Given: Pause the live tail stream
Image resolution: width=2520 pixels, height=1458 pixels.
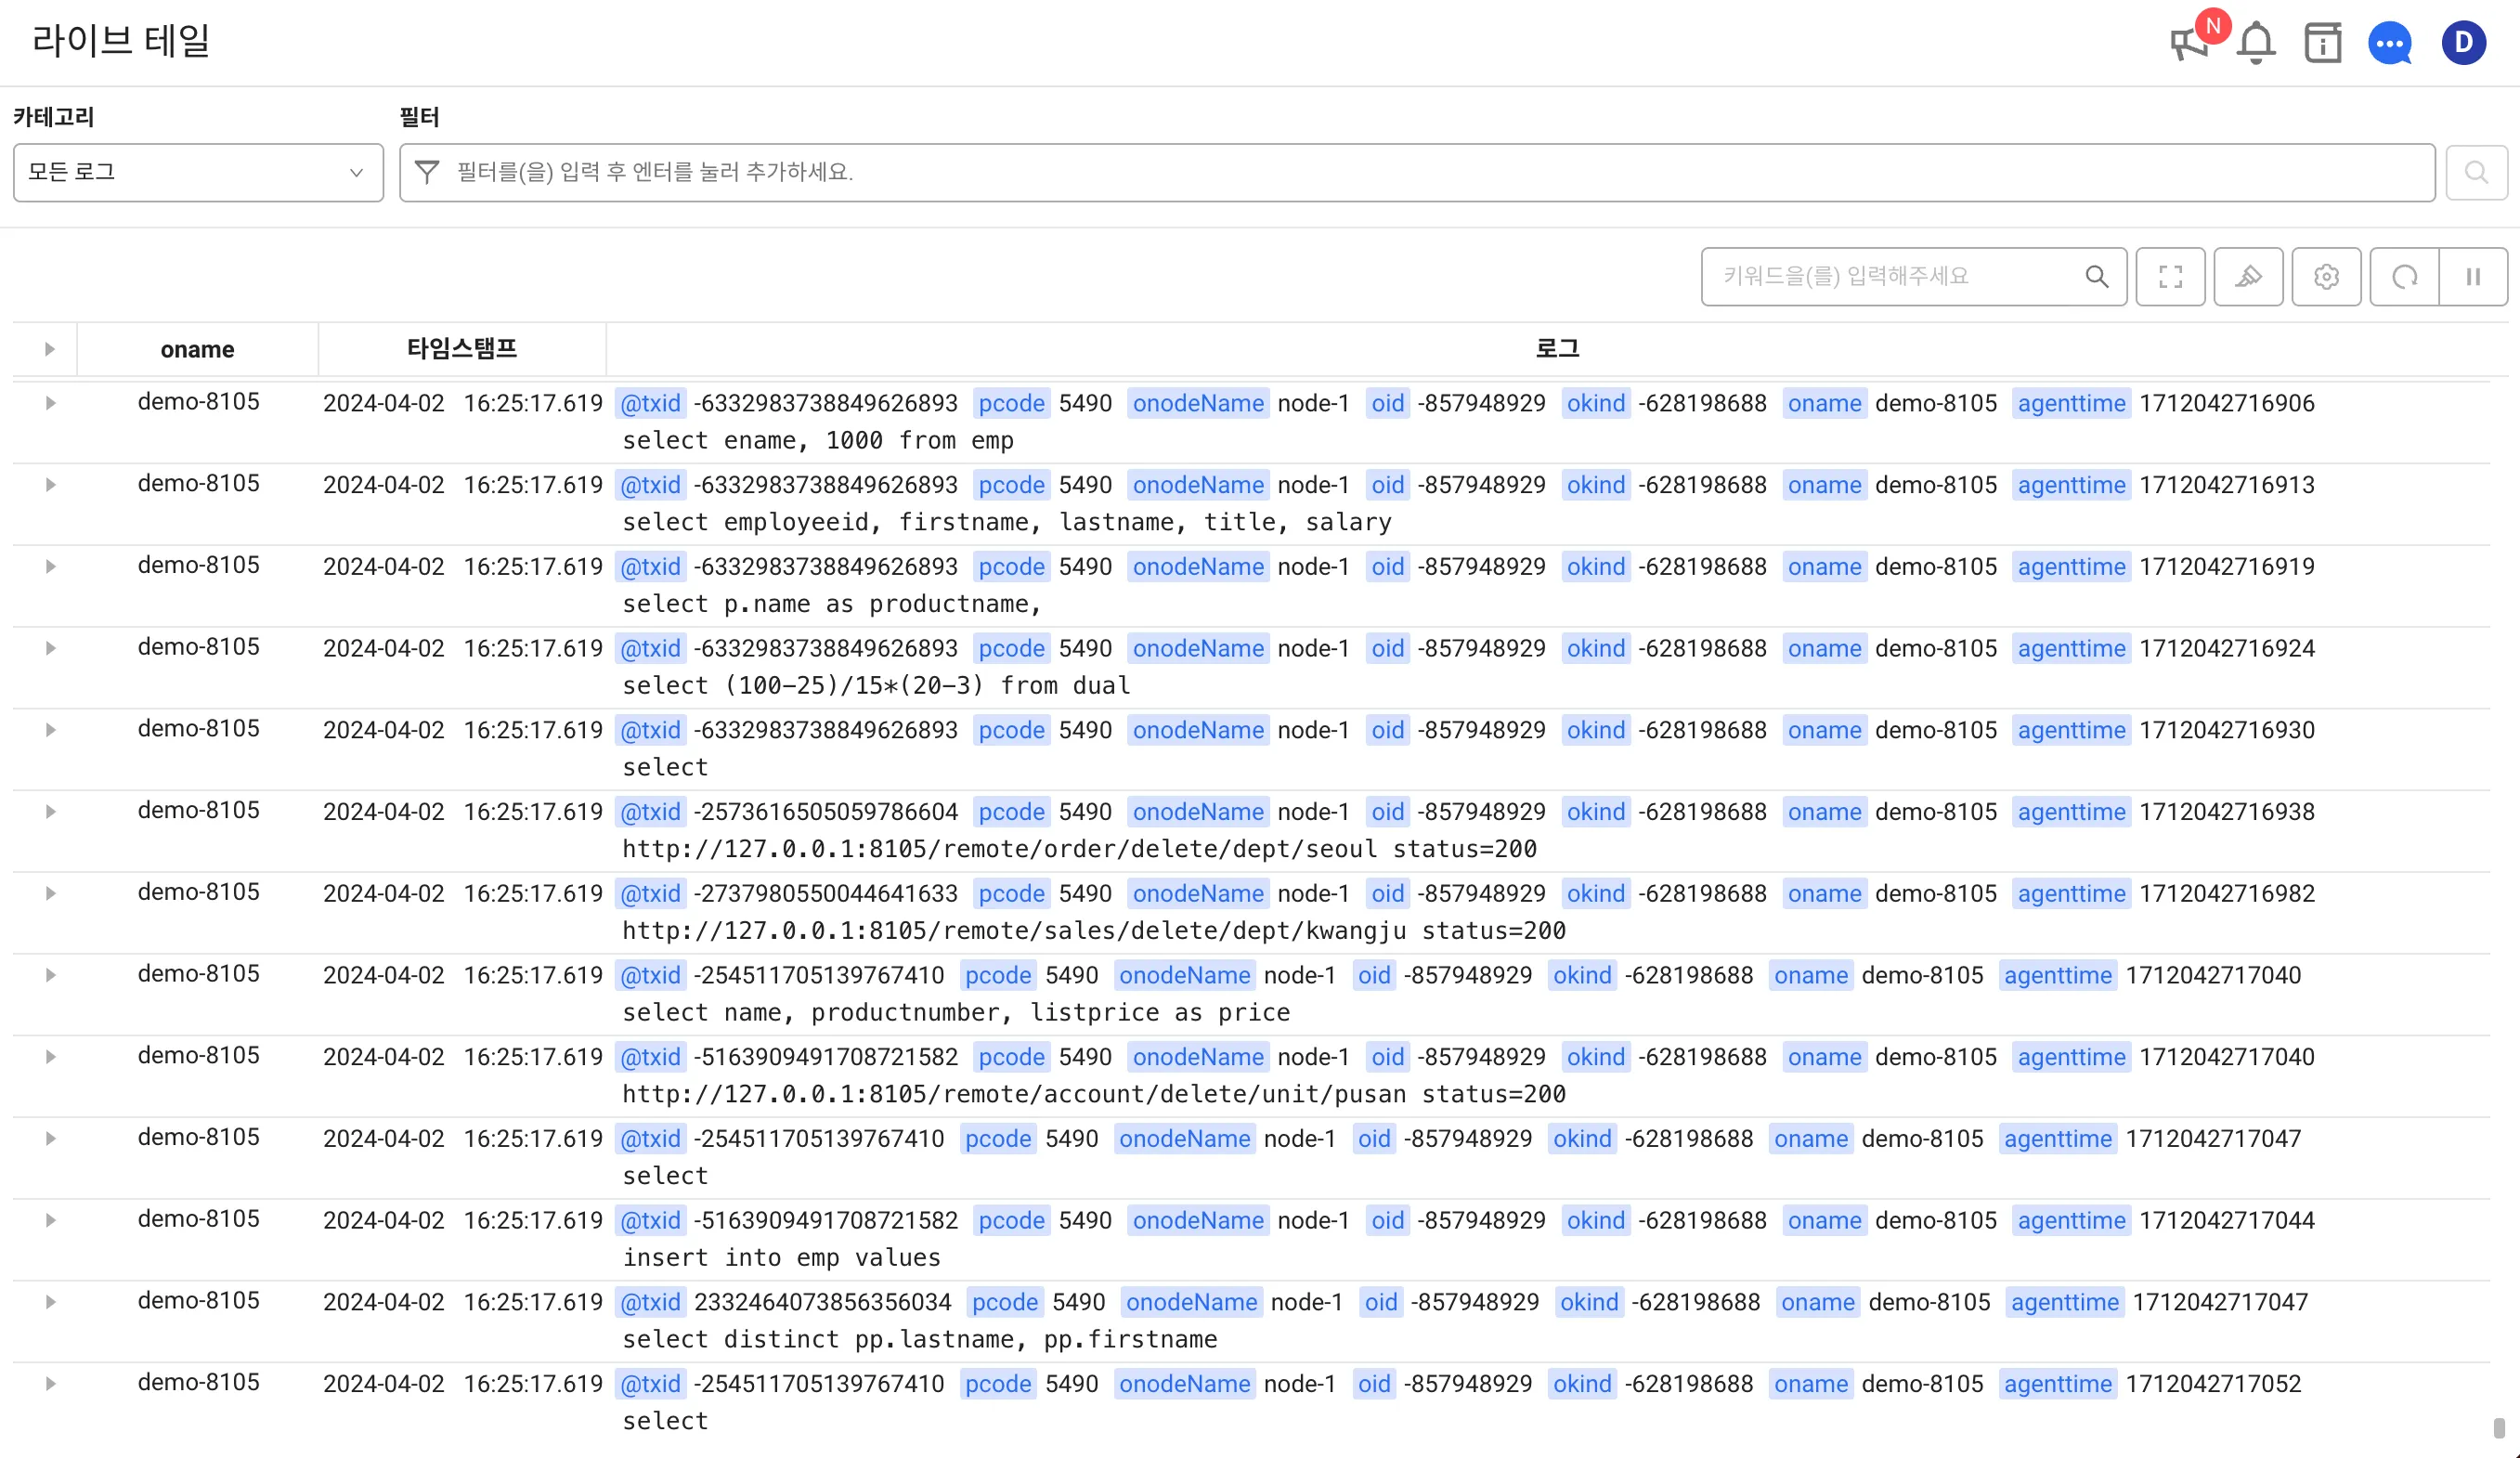Looking at the screenshot, I should click(2473, 277).
